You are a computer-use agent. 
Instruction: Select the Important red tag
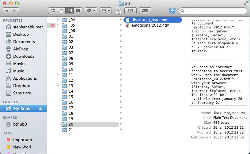pos(23,140)
